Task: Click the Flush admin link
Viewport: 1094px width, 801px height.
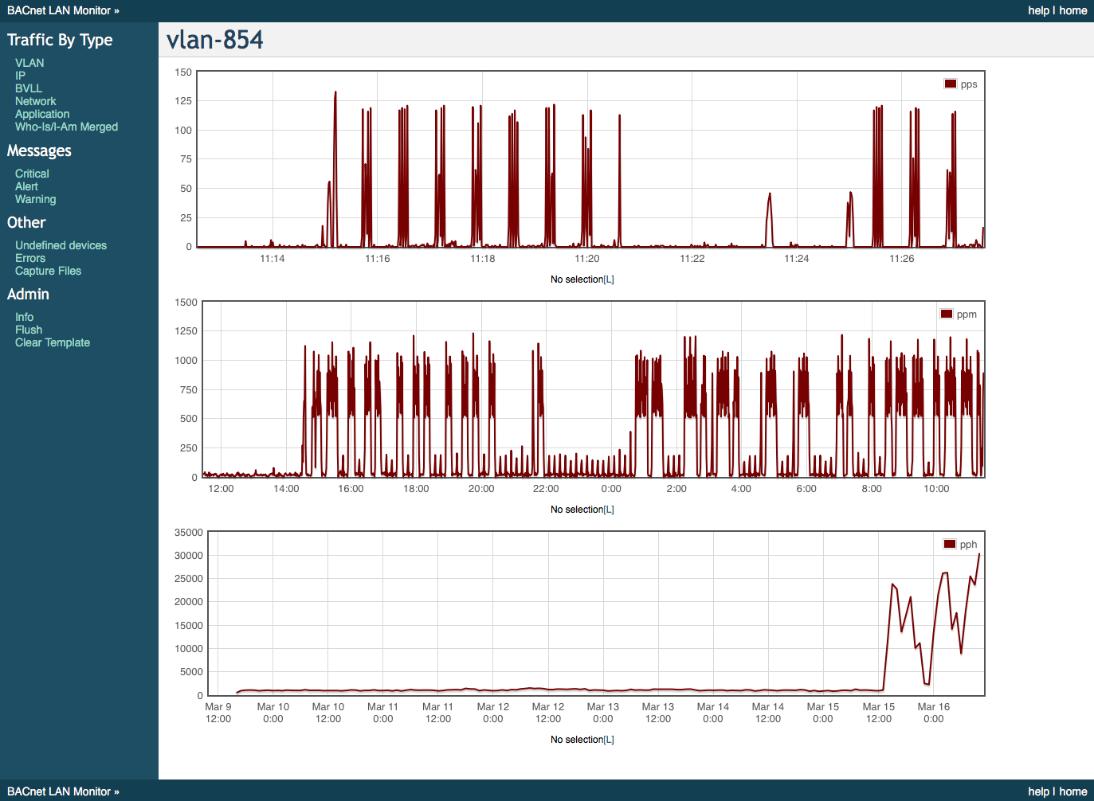Action: point(29,330)
